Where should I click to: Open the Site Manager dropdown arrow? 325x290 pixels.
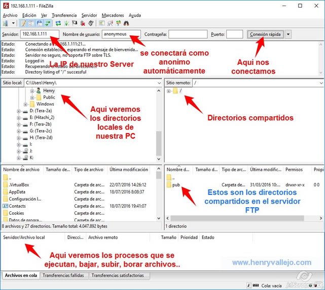(13, 23)
